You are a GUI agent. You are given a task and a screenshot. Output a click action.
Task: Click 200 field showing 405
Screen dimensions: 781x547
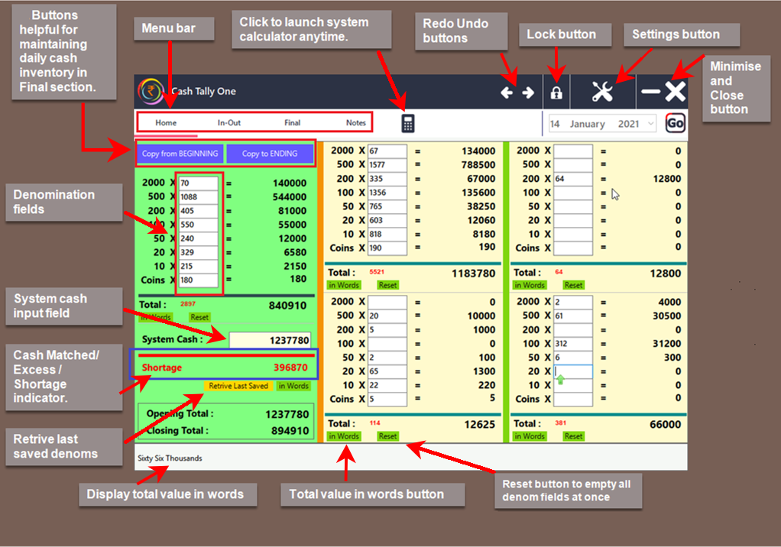[x=198, y=211]
